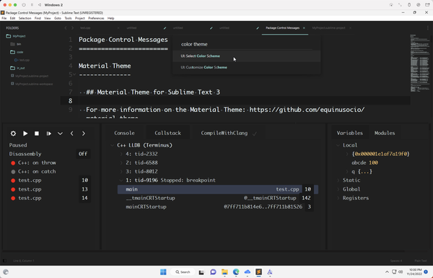The image size is (433, 278).
Task: Click the debugger step over icon
Action: (x=48, y=134)
